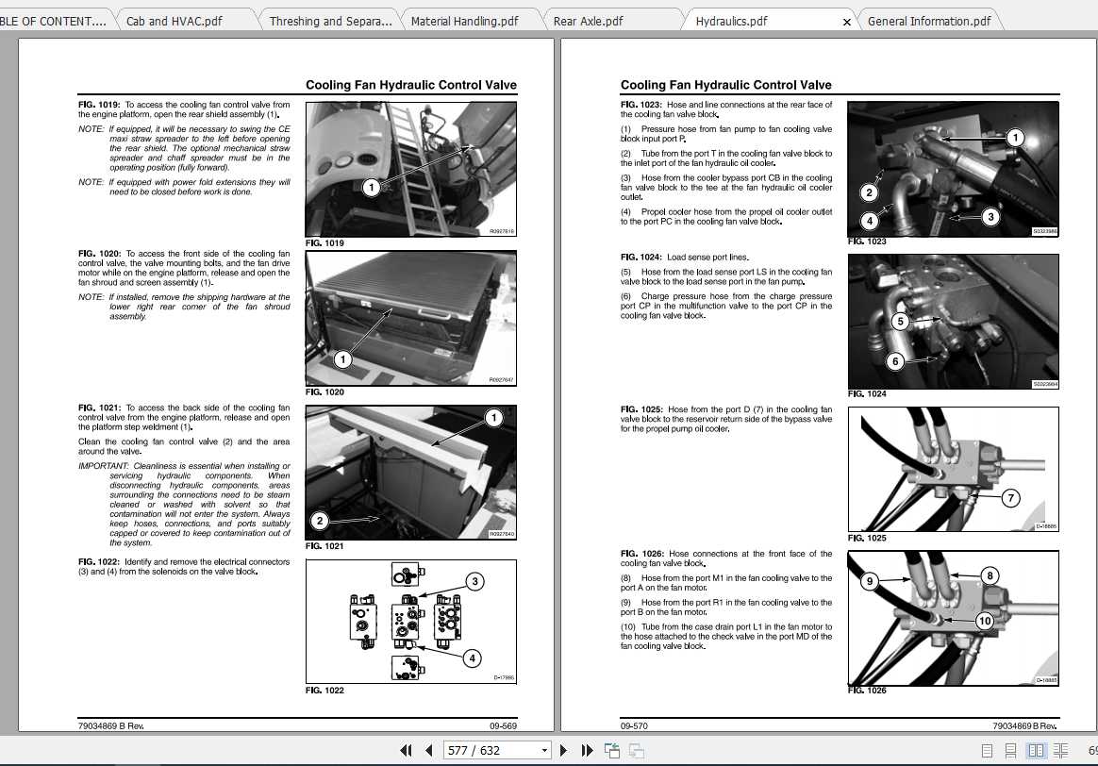Go to the previous page
This screenshot has height=766, width=1098.
coord(429,750)
